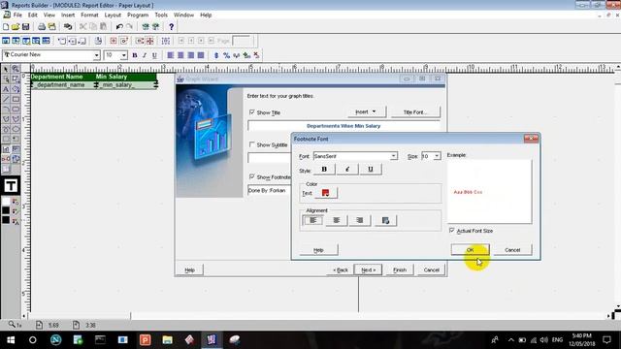Click footnote field 'Done By :Forkan'
Image resolution: width=621 pixels, height=349 pixels.
pos(270,190)
